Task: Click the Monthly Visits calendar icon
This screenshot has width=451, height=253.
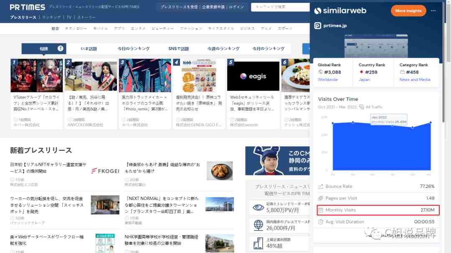Action: tap(321, 210)
